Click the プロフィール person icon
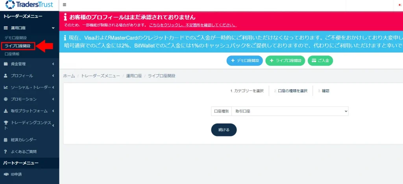Viewport: 403px width, 184px height. pyautogui.click(x=6, y=76)
